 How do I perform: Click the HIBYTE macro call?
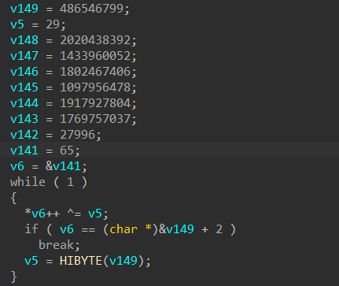(x=81, y=261)
